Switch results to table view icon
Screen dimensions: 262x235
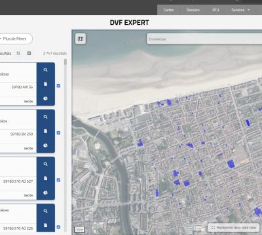(29, 54)
